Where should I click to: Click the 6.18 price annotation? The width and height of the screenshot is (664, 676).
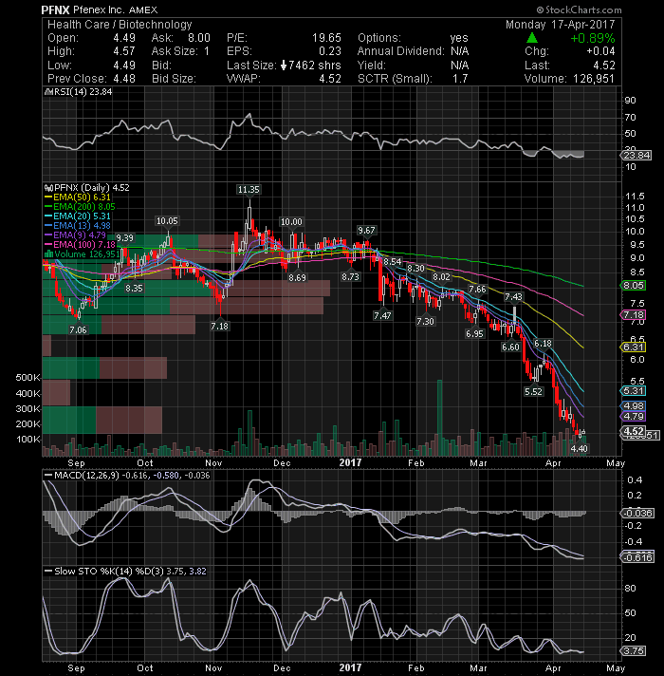[x=543, y=343]
